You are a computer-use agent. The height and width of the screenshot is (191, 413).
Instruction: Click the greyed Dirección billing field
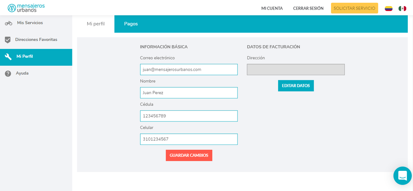pyautogui.click(x=296, y=69)
